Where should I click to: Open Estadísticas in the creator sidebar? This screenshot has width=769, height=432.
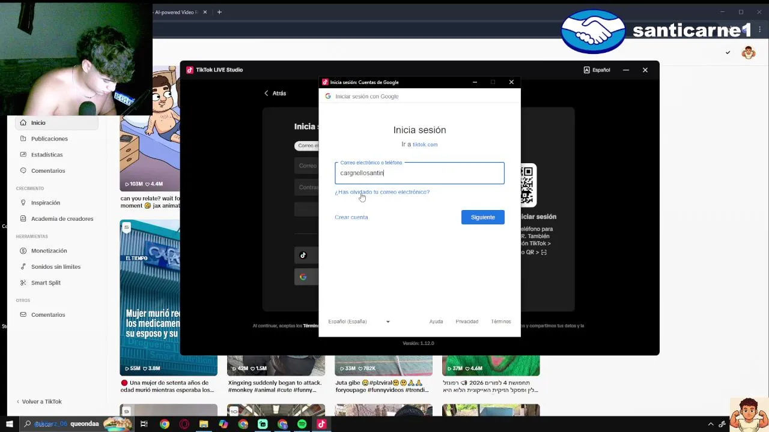click(x=47, y=155)
